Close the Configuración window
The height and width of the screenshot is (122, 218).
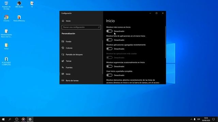click(163, 13)
